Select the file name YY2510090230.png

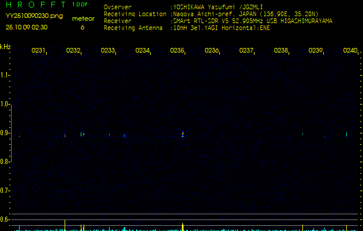pyautogui.click(x=34, y=16)
